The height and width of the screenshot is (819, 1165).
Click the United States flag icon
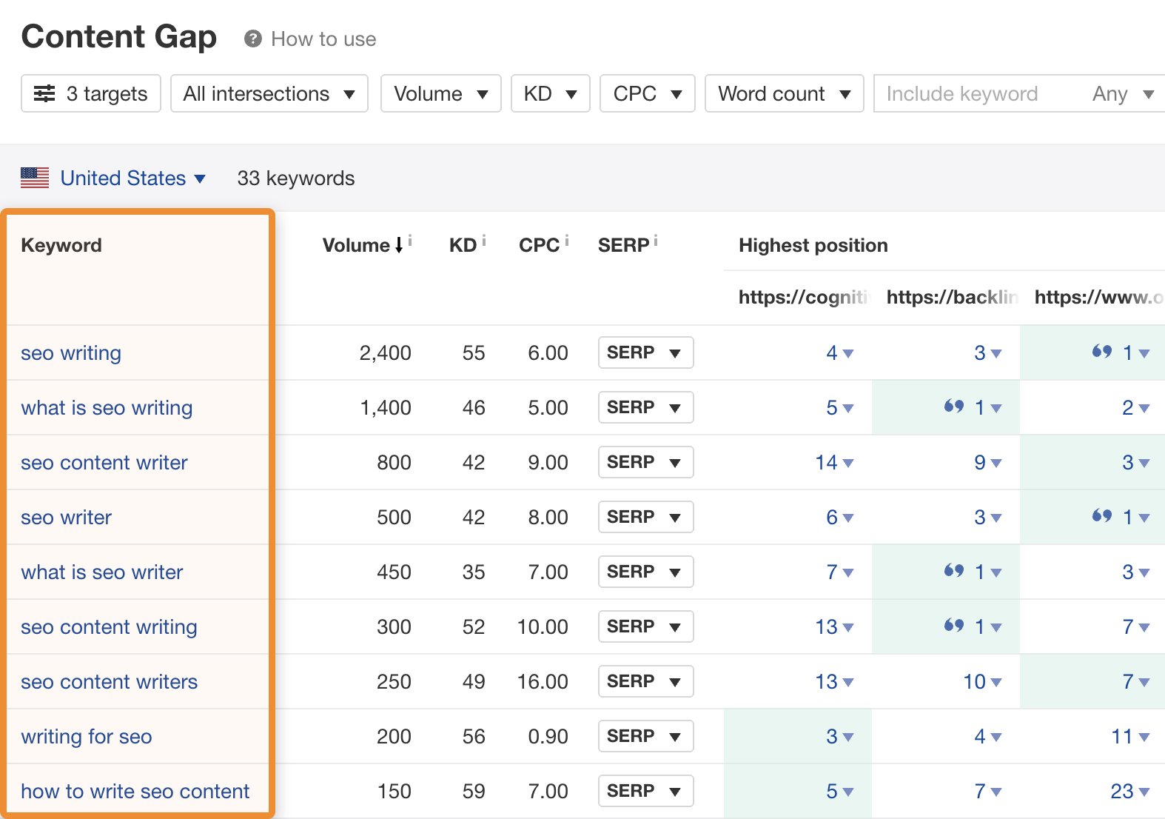(x=35, y=178)
